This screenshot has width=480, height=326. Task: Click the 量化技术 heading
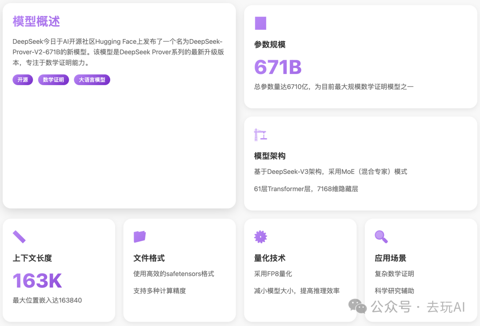270,258
